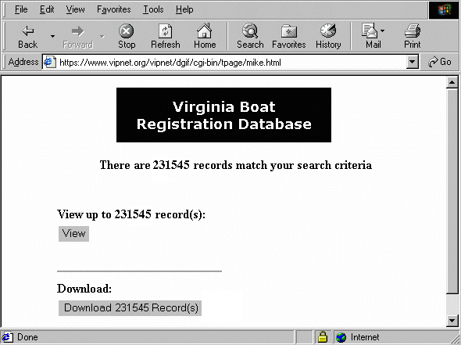This screenshot has width=461, height=345.
Task: Click the 'records match your search criteria' text
Action: [x=283, y=165]
